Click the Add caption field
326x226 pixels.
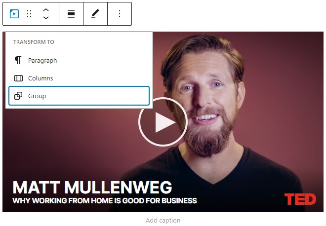tap(163, 220)
